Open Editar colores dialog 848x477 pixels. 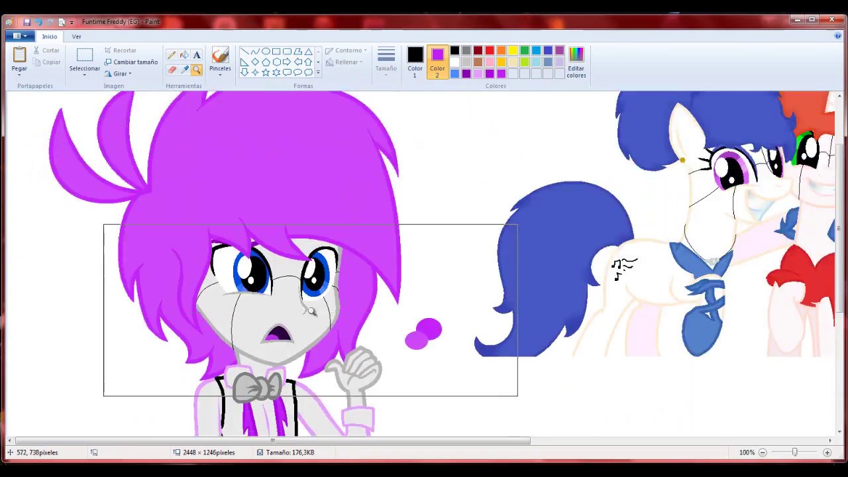[x=576, y=62]
